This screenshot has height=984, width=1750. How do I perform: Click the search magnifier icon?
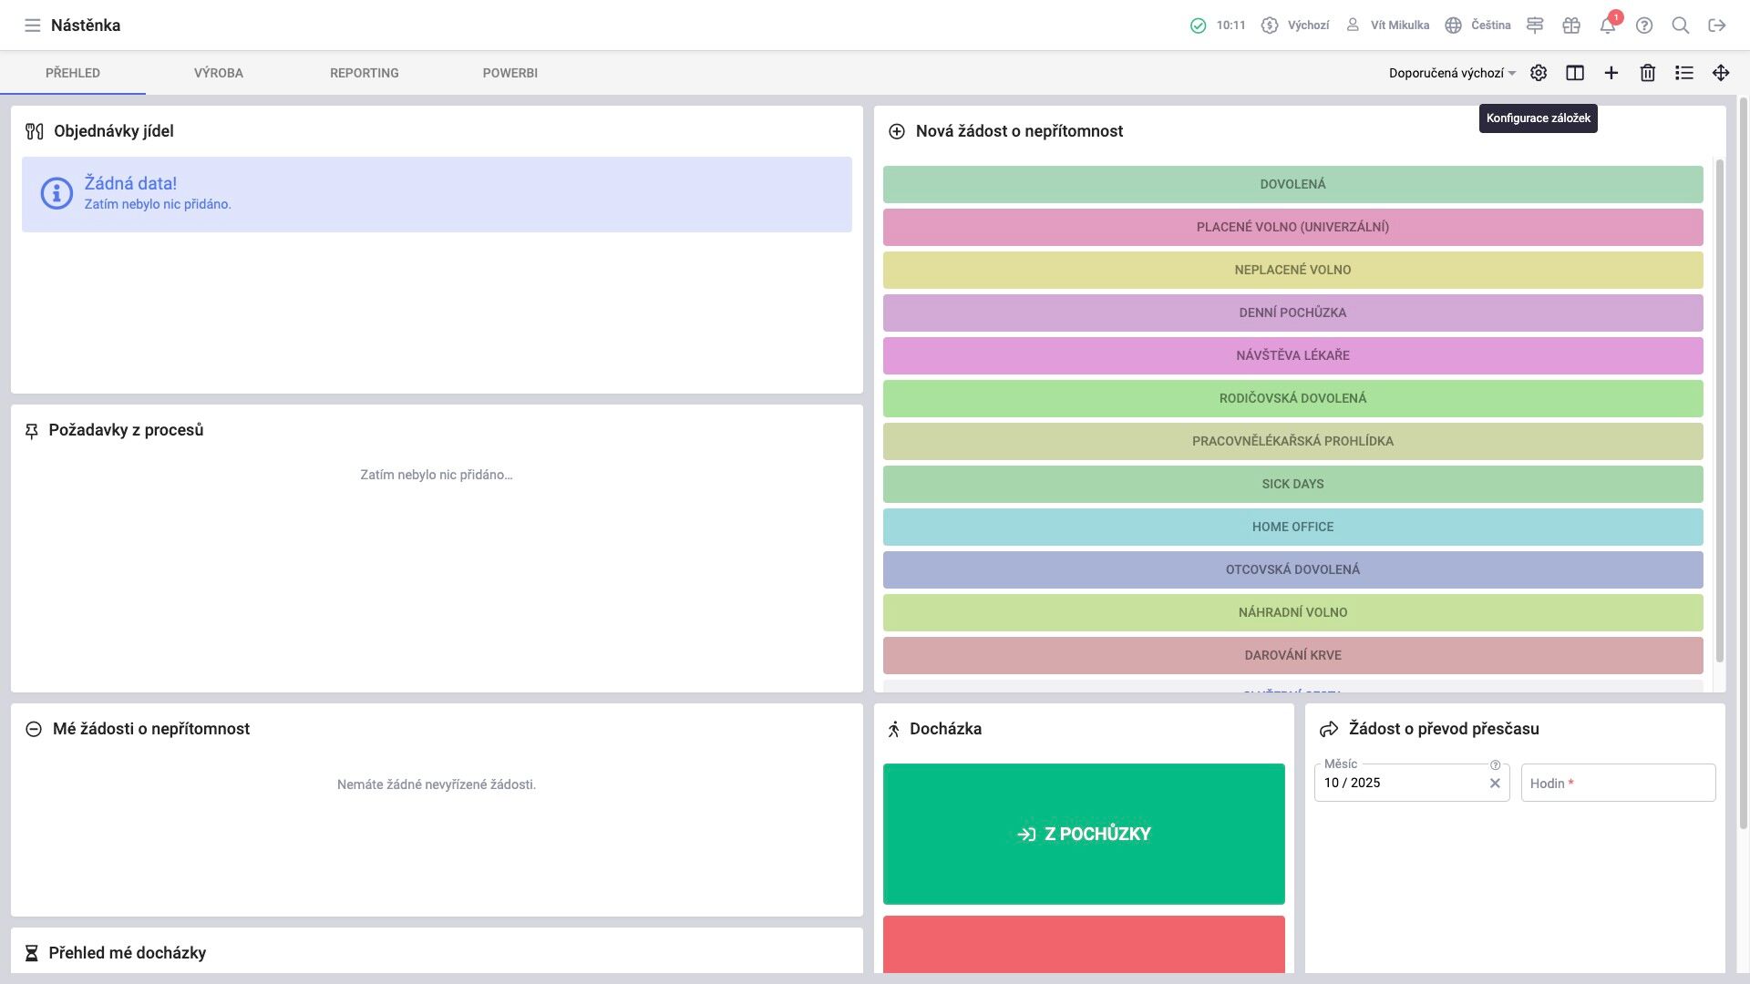point(1680,26)
